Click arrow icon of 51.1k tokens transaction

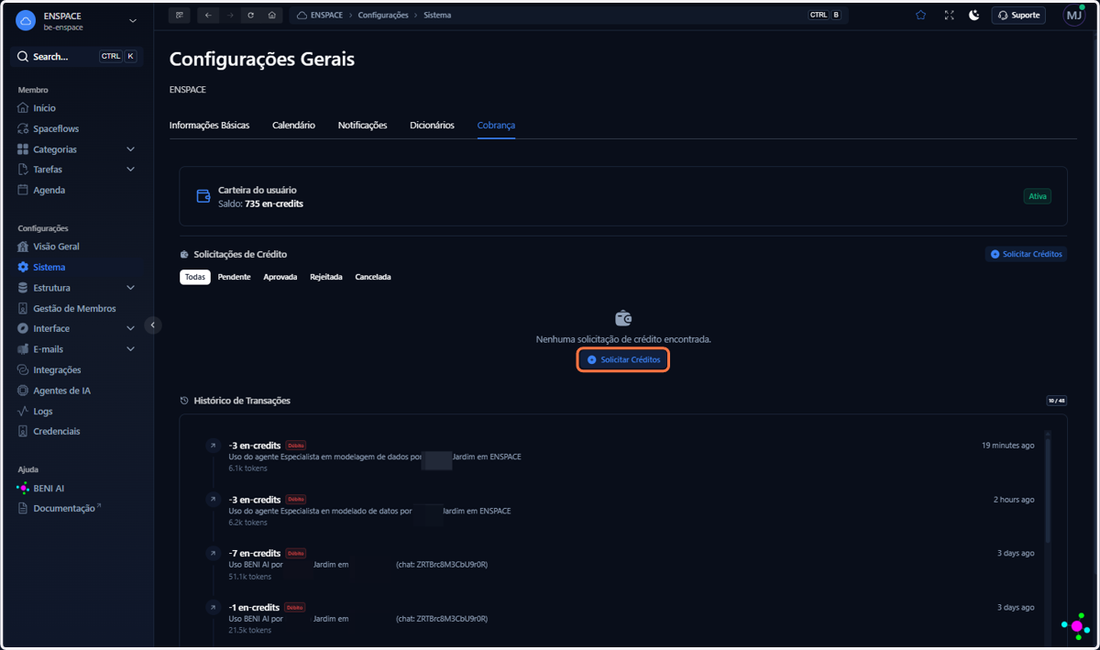point(213,554)
